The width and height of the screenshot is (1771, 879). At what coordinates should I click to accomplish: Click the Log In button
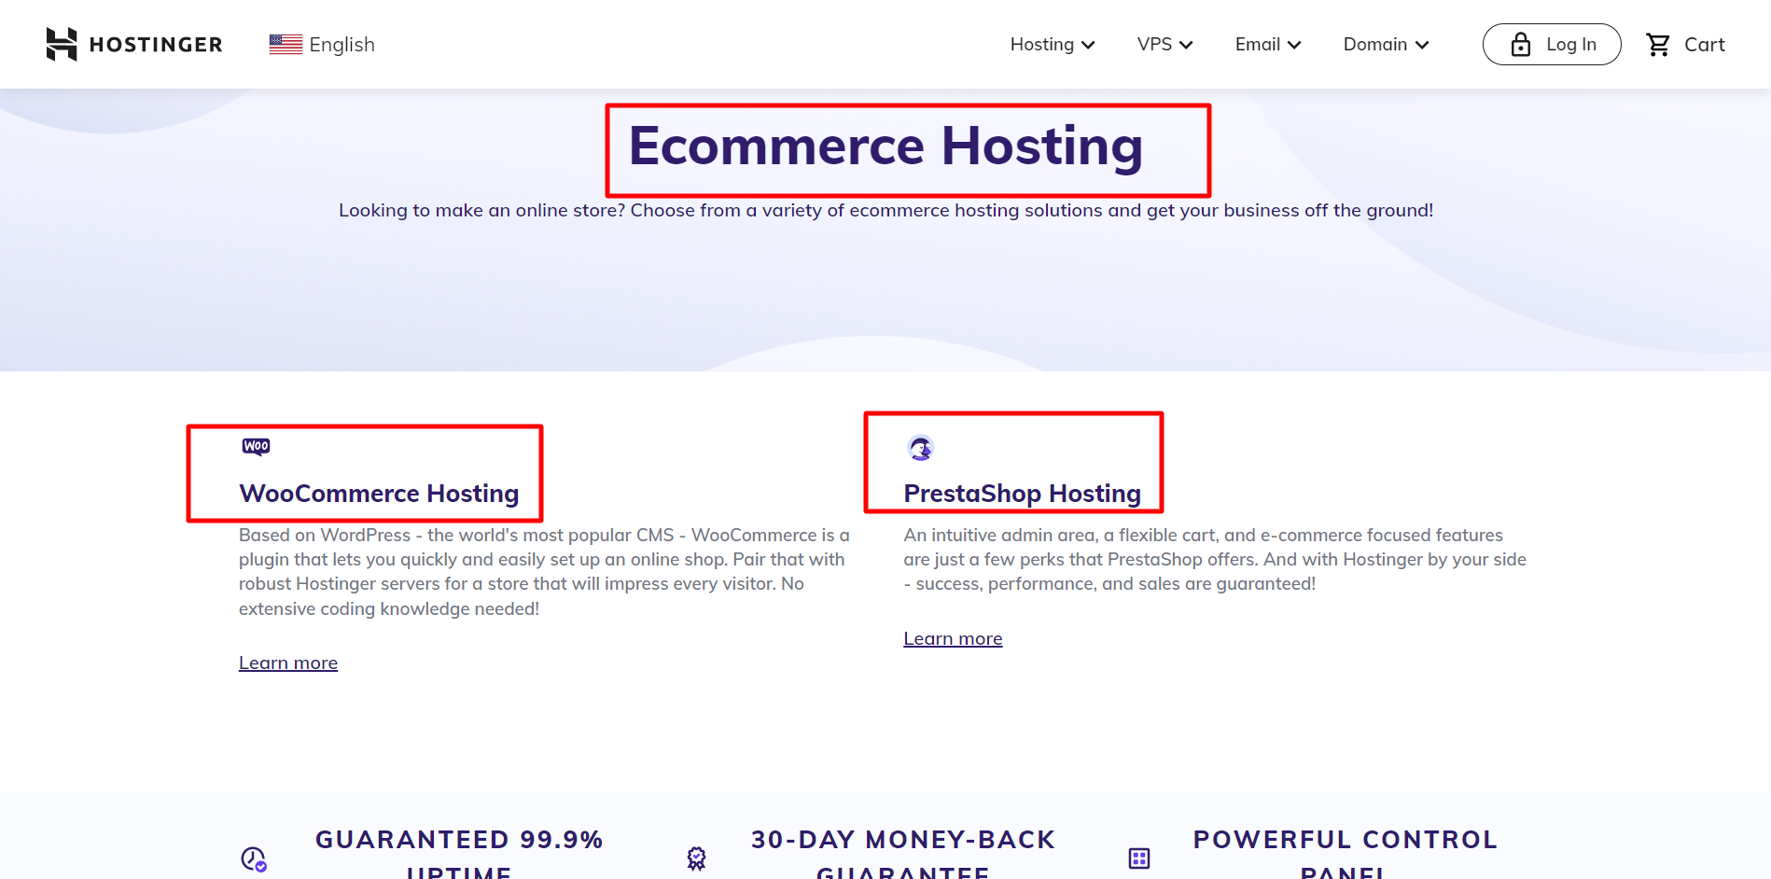(1552, 44)
